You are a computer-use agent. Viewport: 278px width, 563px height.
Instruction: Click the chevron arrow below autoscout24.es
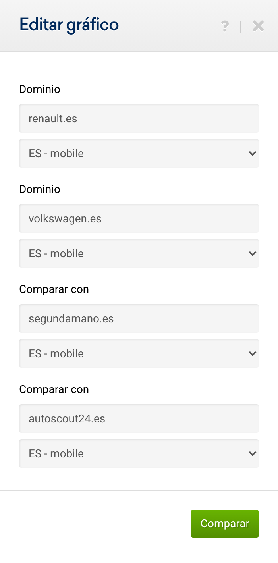point(252,453)
